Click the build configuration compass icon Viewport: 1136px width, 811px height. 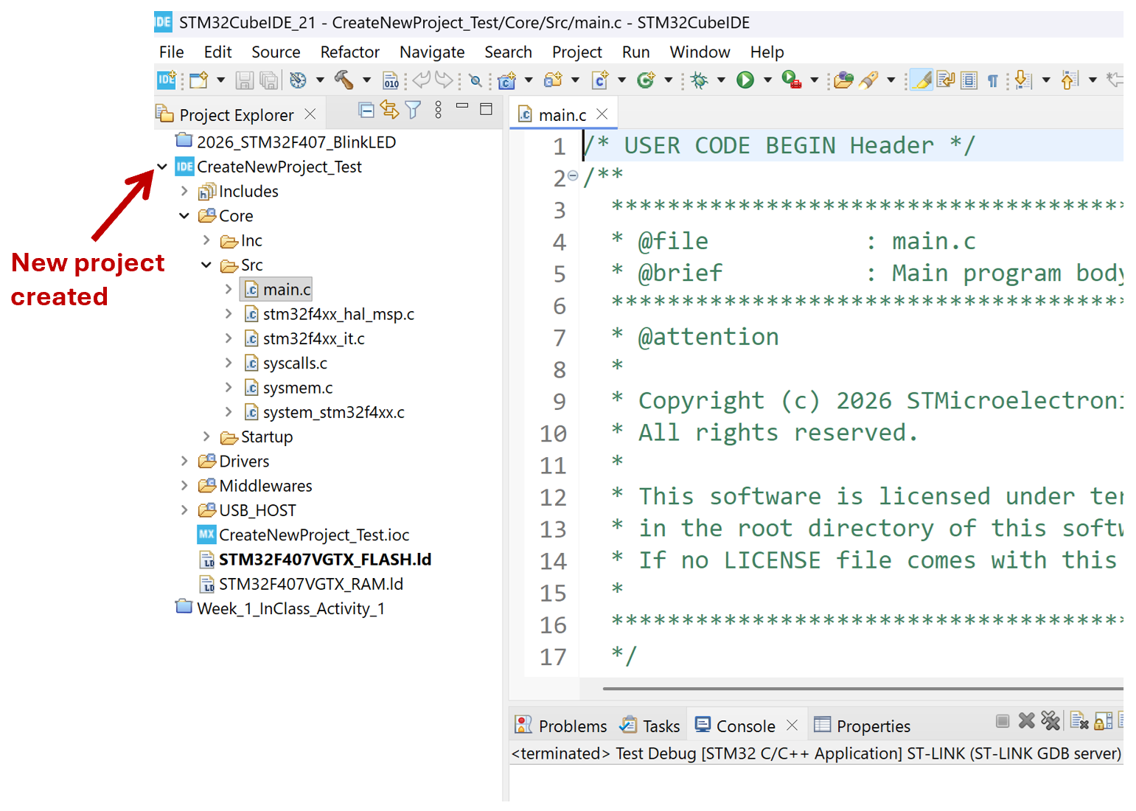coord(299,80)
